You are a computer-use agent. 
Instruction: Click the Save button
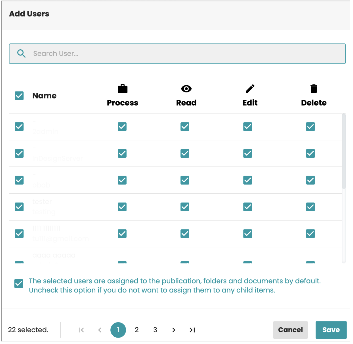pos(331,330)
